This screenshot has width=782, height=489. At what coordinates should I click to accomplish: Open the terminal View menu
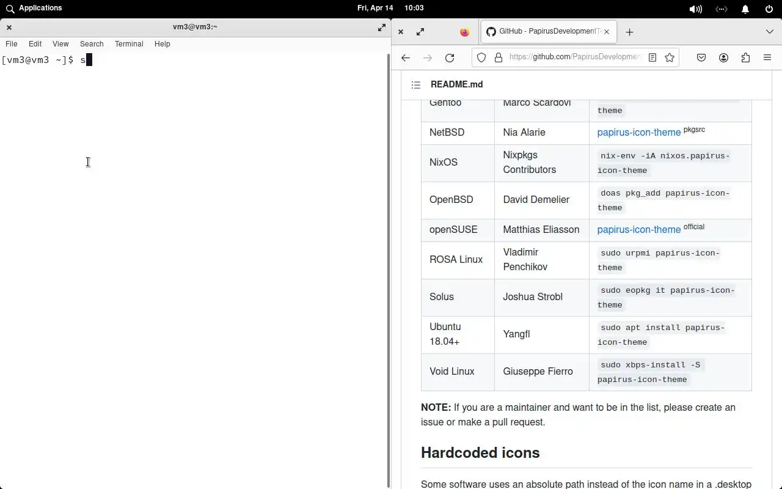tap(60, 44)
